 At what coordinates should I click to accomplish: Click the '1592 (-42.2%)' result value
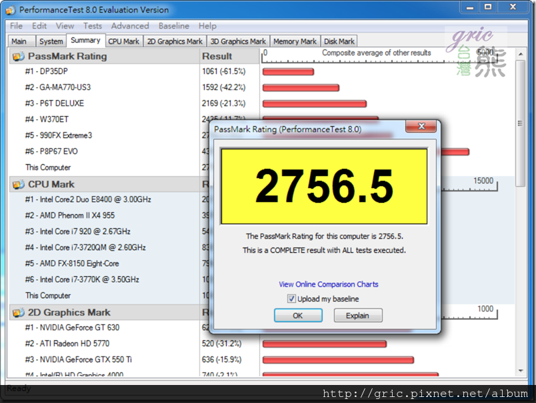tap(223, 87)
